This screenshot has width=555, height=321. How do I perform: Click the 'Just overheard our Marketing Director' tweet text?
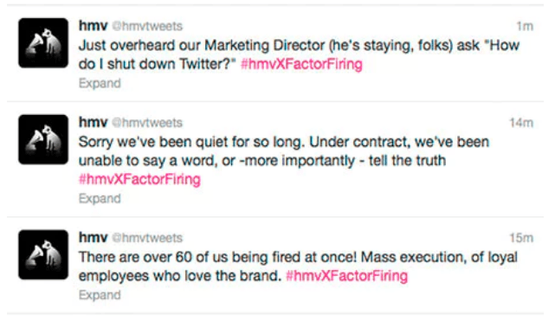pyautogui.click(x=299, y=55)
